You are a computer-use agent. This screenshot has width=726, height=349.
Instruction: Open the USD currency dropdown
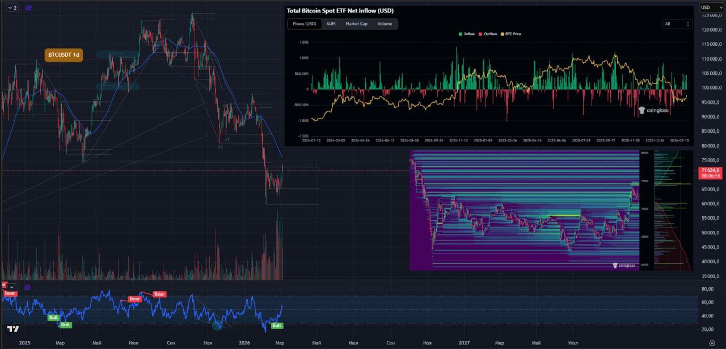pyautogui.click(x=711, y=7)
